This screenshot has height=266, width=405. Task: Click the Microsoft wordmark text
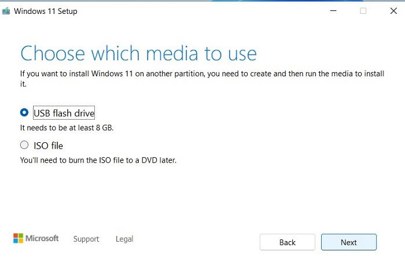click(x=42, y=238)
